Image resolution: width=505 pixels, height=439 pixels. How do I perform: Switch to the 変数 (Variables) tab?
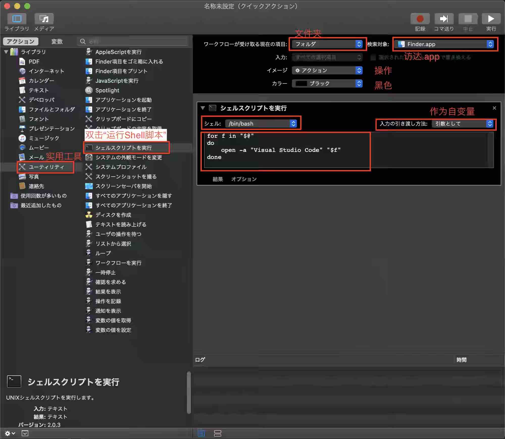coord(57,41)
